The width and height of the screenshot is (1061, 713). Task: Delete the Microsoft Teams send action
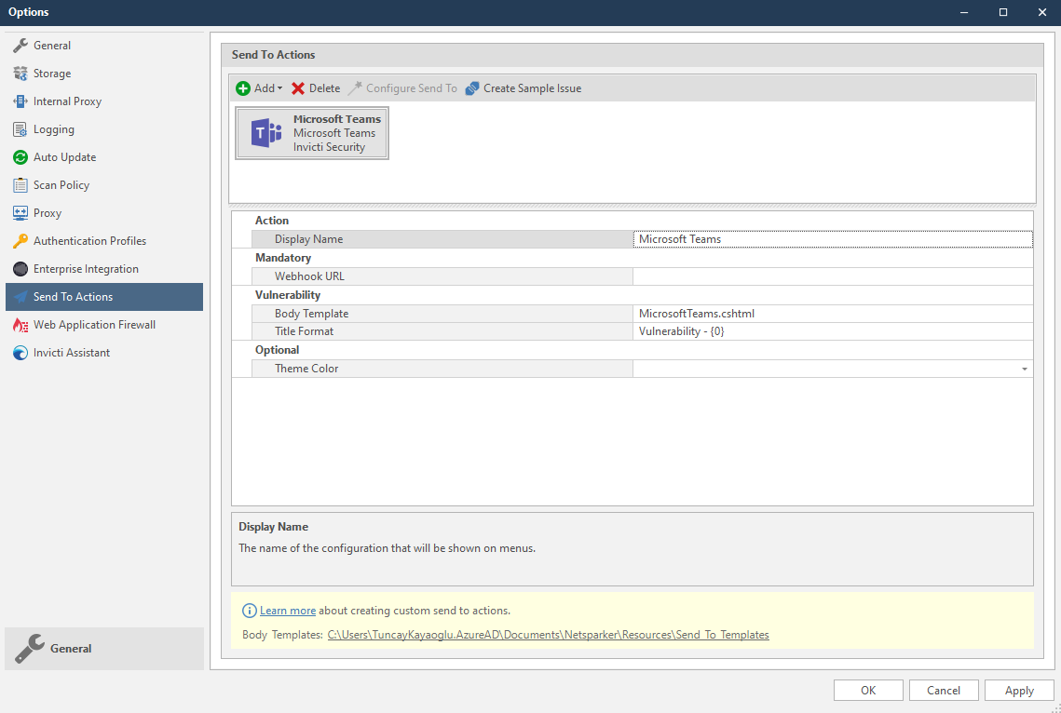315,87
